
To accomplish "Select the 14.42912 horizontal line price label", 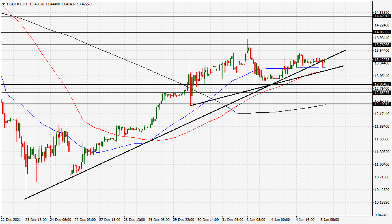I will click(382, 16).
